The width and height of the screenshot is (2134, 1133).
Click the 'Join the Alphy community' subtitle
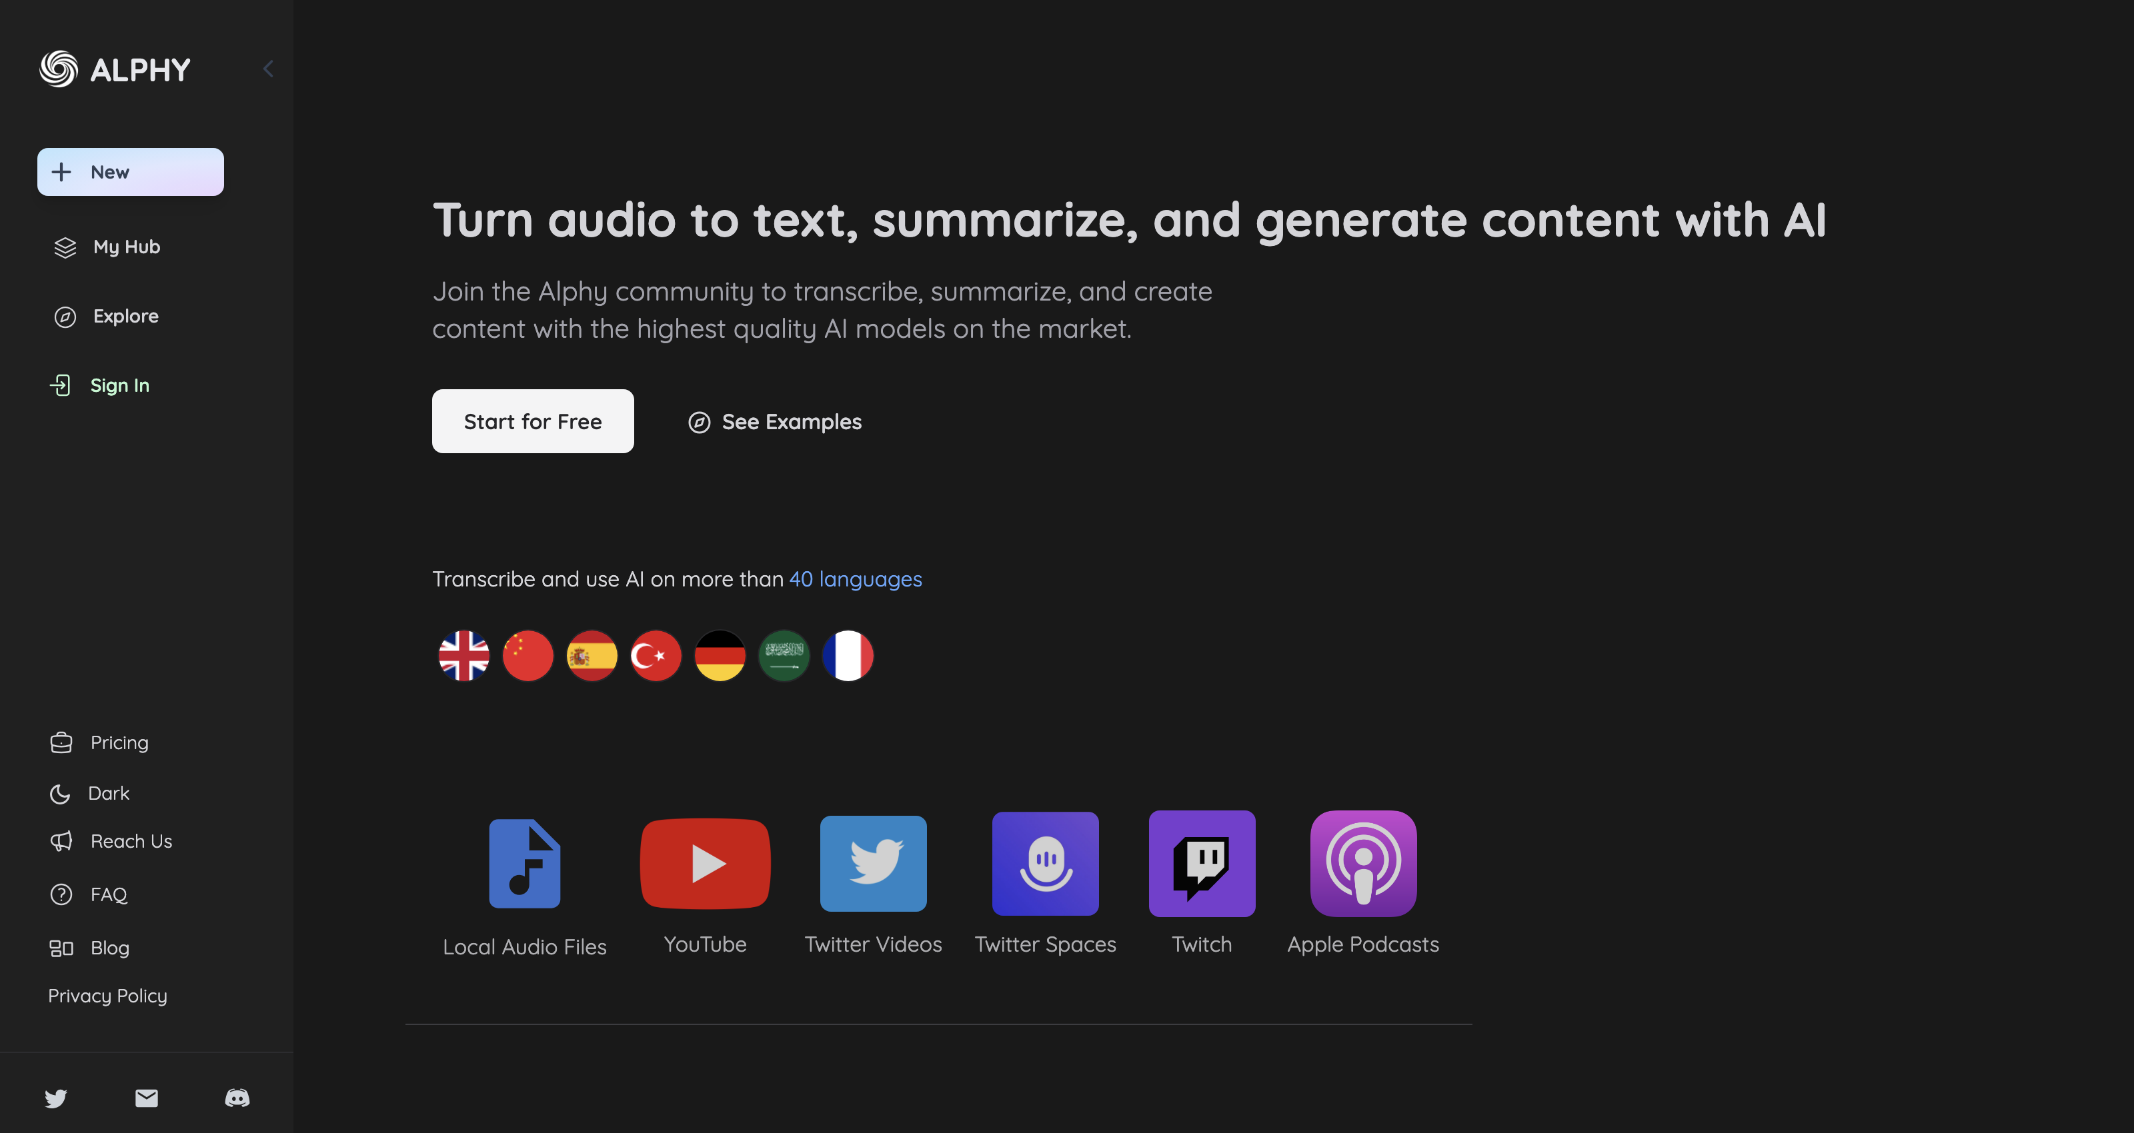point(822,310)
